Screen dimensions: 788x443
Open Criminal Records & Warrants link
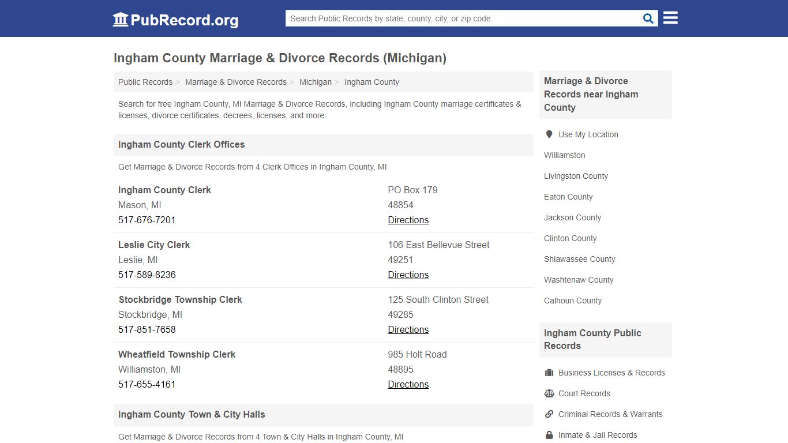pos(610,414)
